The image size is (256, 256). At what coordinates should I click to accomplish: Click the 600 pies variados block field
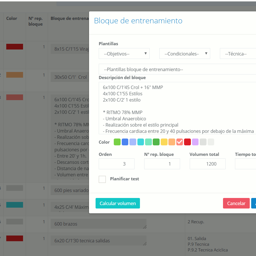pyautogui.click(x=70, y=190)
